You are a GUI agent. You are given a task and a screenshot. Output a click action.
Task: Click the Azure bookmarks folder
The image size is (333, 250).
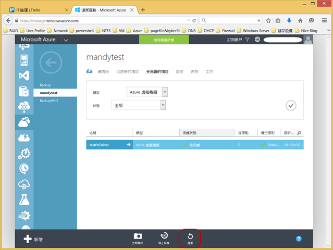tap(135, 31)
